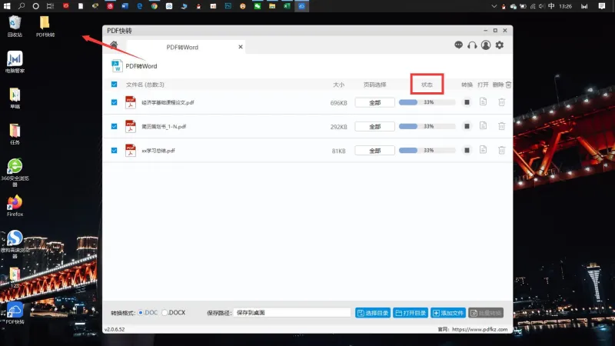
Task: Click the 大小 column header
Action: (338, 85)
